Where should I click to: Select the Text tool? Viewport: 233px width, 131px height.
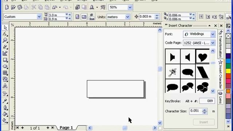pos(5,86)
